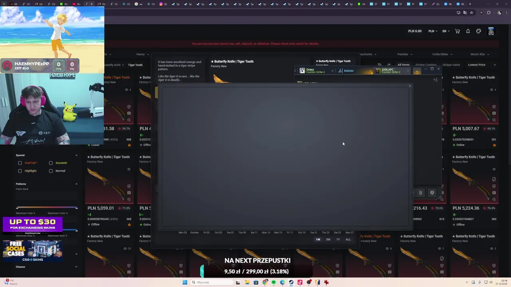Open the theme palette icon
The width and height of the screenshot is (511, 287).
click(479, 31)
